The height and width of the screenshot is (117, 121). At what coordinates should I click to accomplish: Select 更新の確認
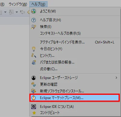tap(75, 84)
